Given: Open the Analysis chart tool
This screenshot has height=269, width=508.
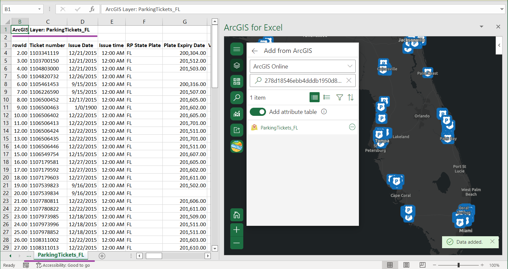Looking at the screenshot, I should tap(237, 114).
